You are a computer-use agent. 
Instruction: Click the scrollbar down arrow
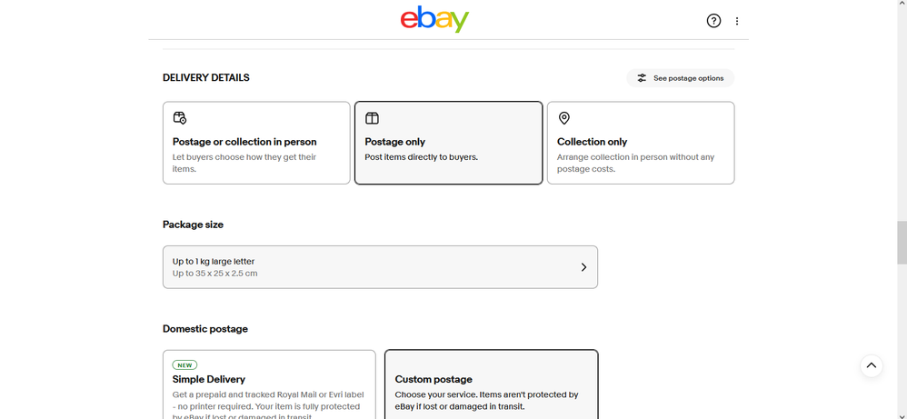(x=902, y=414)
